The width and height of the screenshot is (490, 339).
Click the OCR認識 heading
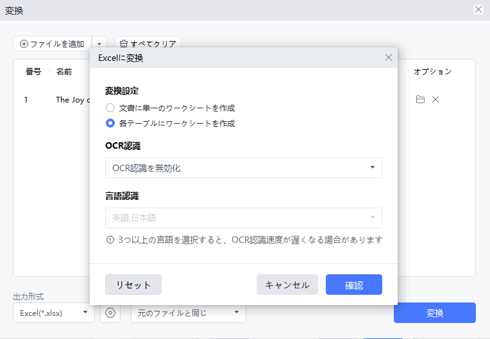122,145
